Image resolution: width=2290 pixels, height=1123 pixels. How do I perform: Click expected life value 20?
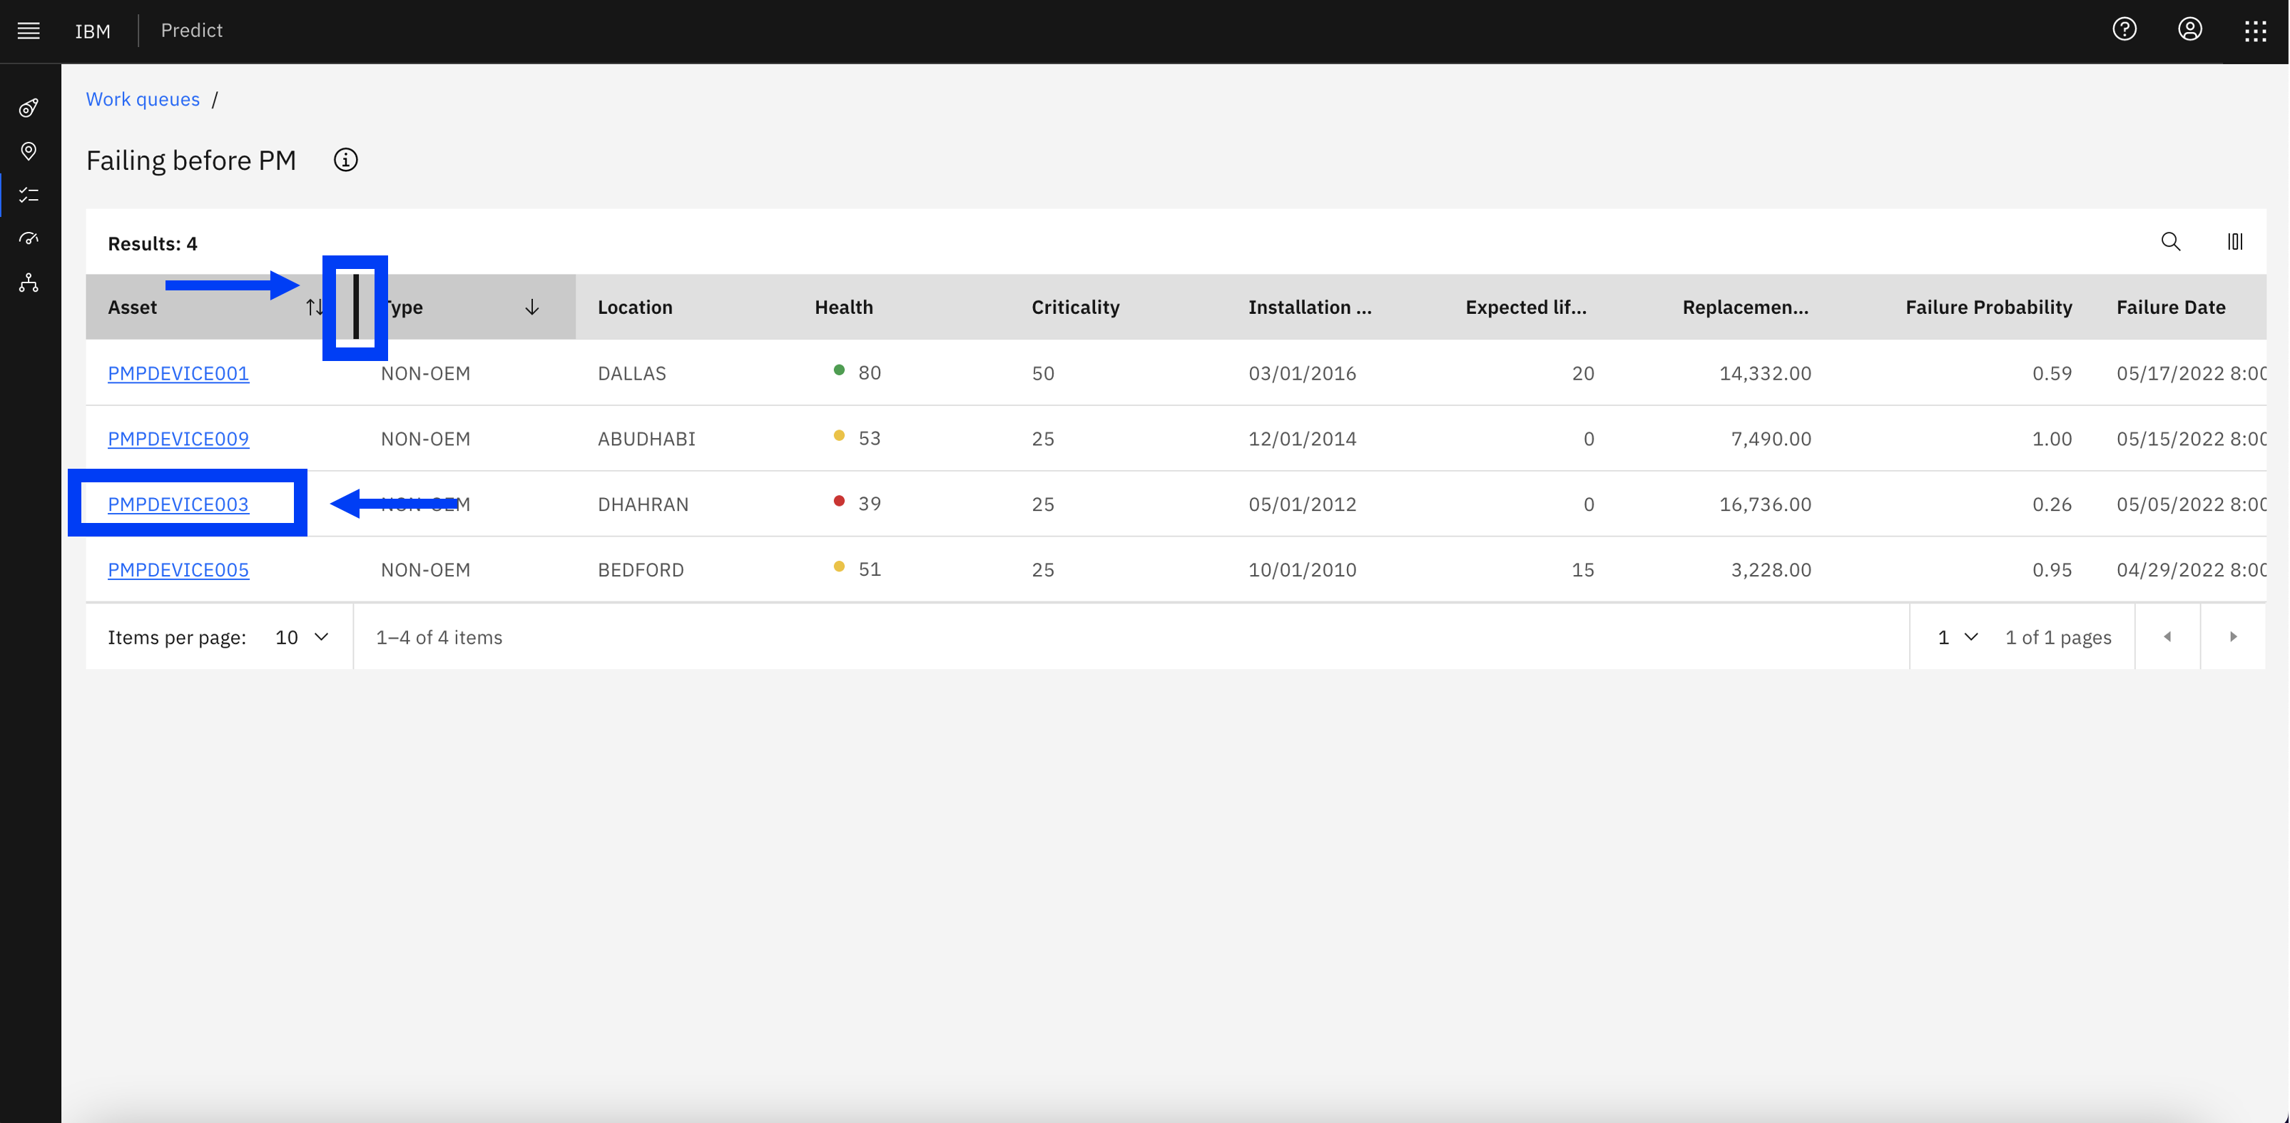pyautogui.click(x=1582, y=373)
